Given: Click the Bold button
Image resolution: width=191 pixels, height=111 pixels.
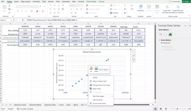Looking at the screenshot, I should point(18,11).
